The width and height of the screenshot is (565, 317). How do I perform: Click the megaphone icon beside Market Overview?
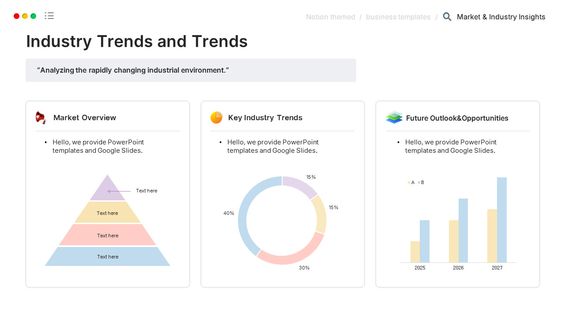pos(41,118)
